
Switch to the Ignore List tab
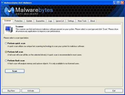click(x=60, y=21)
